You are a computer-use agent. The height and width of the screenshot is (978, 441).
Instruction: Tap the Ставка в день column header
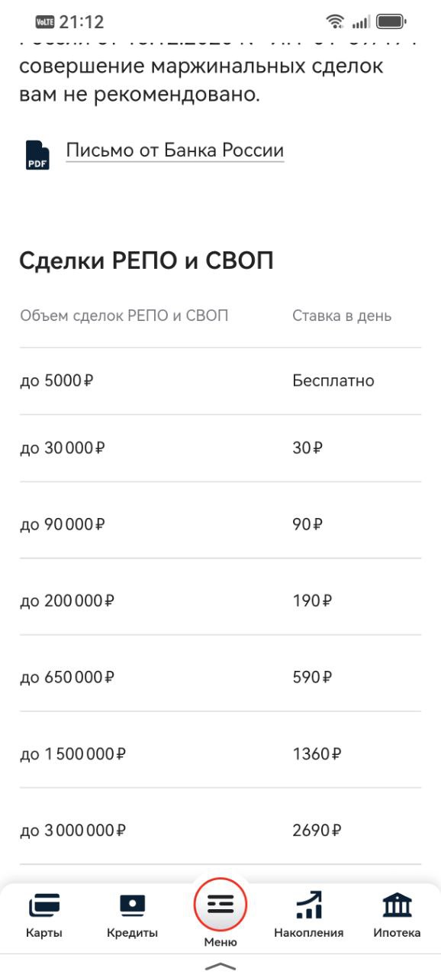pyautogui.click(x=342, y=316)
